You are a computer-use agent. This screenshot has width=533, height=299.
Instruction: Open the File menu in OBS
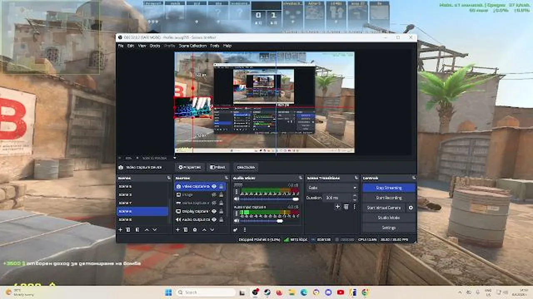coord(121,46)
